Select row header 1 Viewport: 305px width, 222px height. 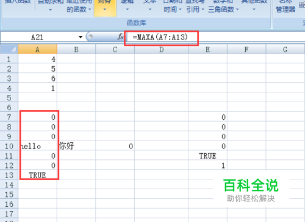click(x=9, y=59)
